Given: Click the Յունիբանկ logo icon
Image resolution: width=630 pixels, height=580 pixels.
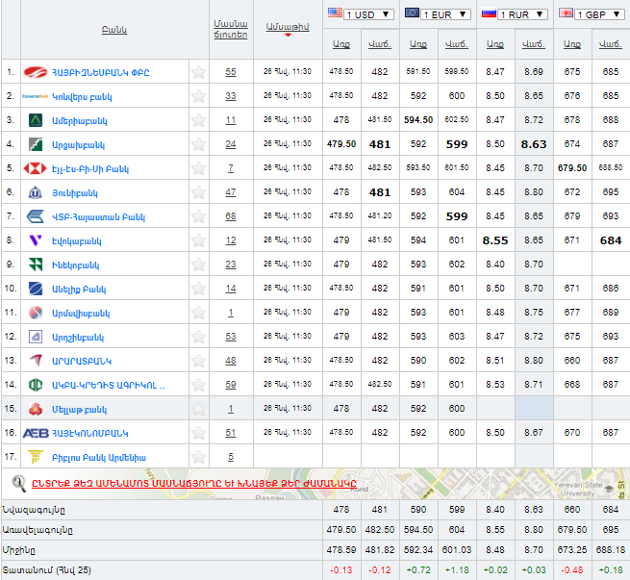Looking at the screenshot, I should 36,192.
